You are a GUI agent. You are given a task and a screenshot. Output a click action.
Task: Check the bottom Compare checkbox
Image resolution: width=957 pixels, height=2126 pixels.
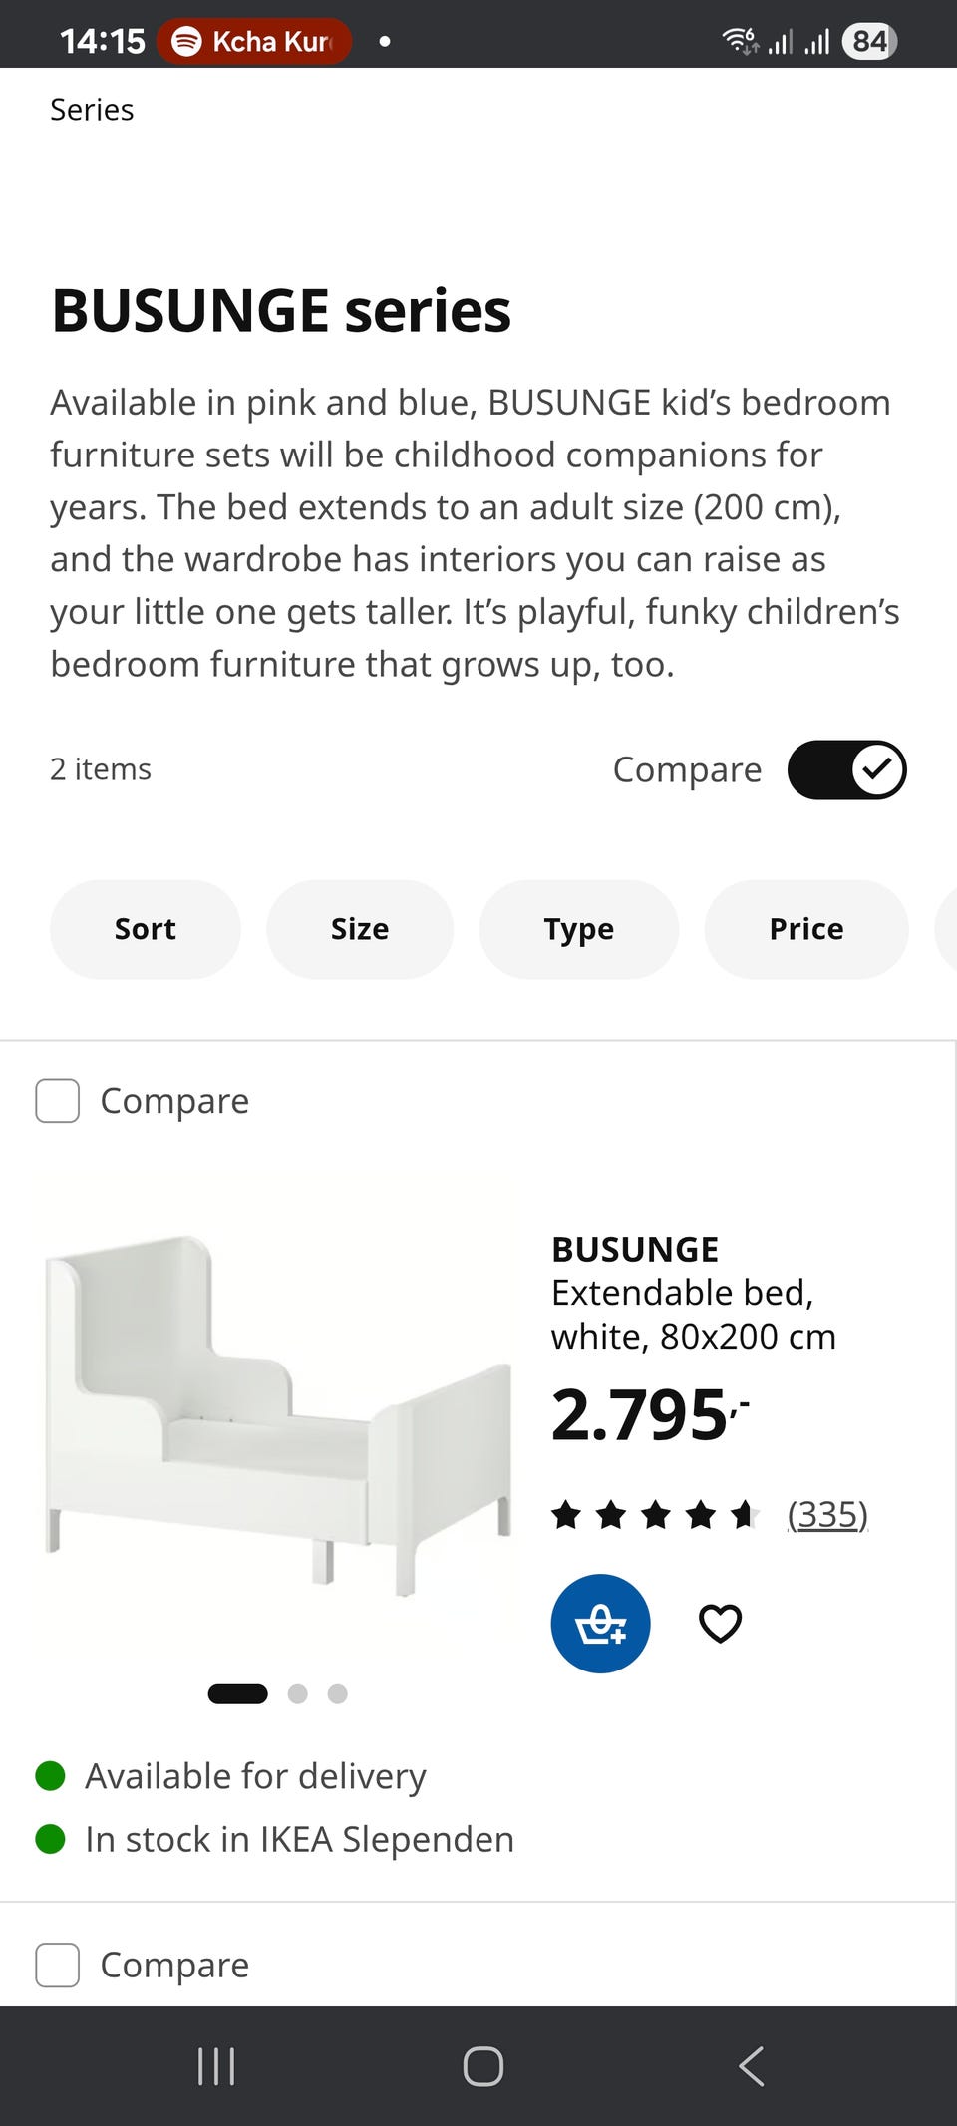[58, 1965]
